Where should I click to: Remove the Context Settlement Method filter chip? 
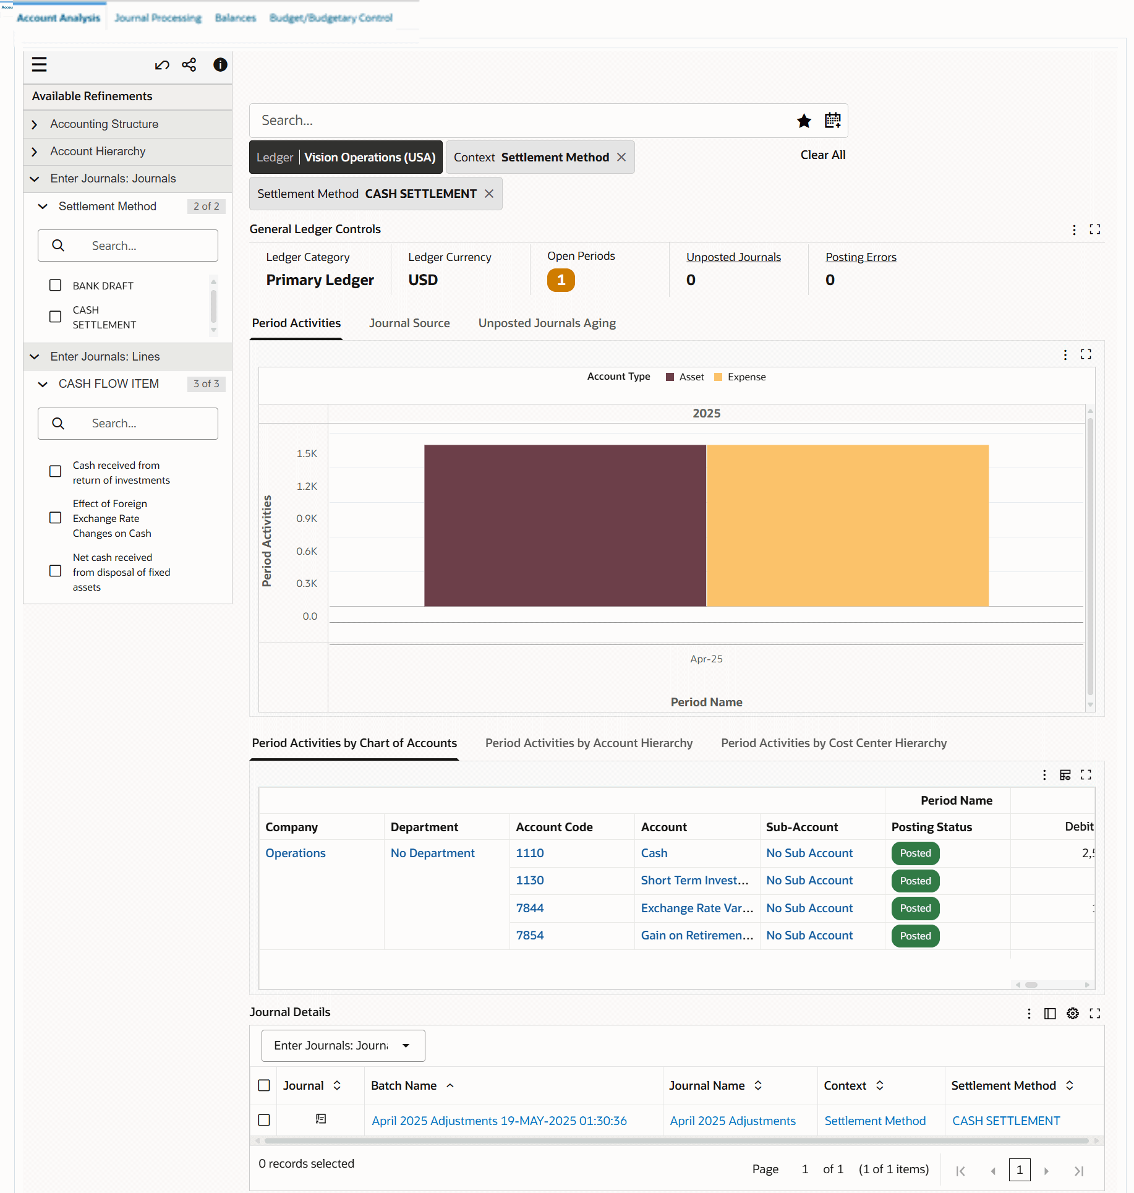[x=621, y=158]
